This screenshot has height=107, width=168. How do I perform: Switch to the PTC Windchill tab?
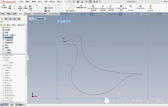coord(54,14)
